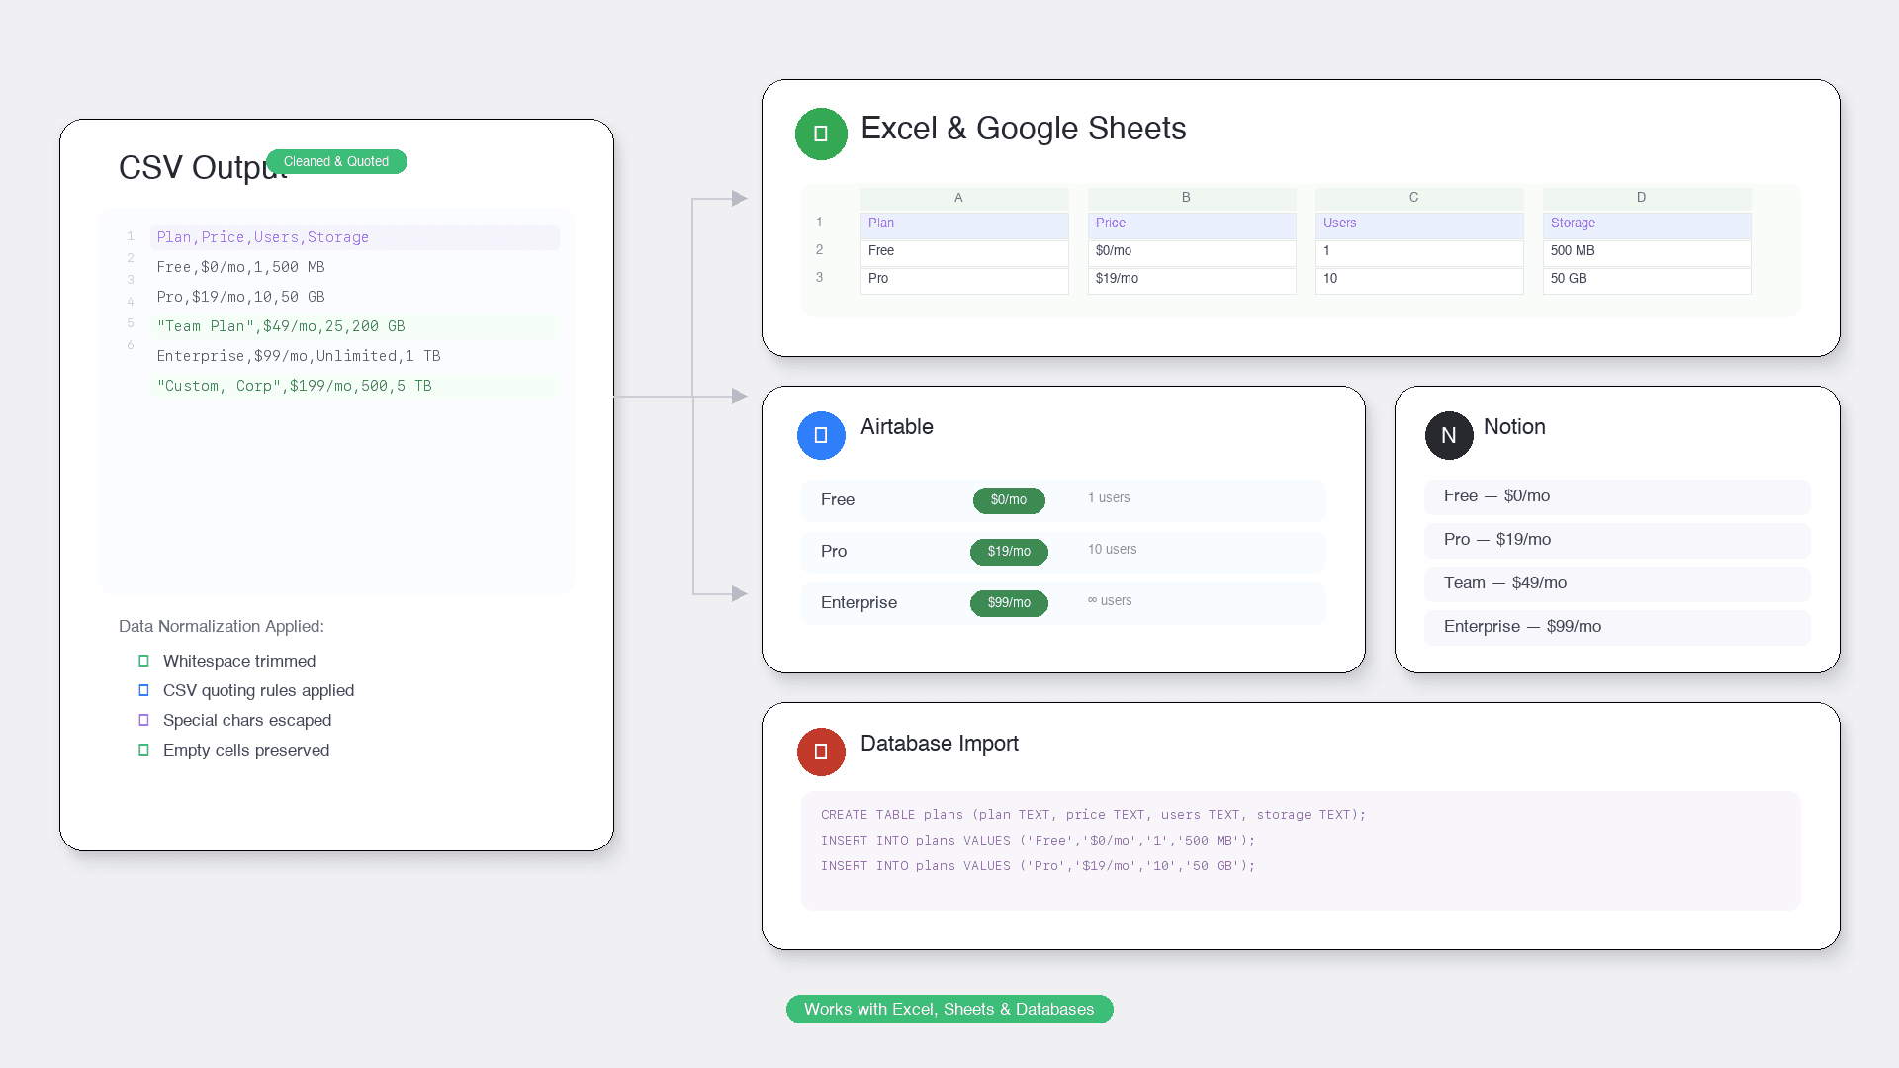Click the bottom arrow below the Airtable arrow
This screenshot has height=1068, width=1899.
click(738, 594)
